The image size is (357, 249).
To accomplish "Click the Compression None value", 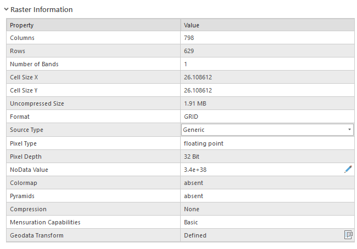I will tap(192, 209).
